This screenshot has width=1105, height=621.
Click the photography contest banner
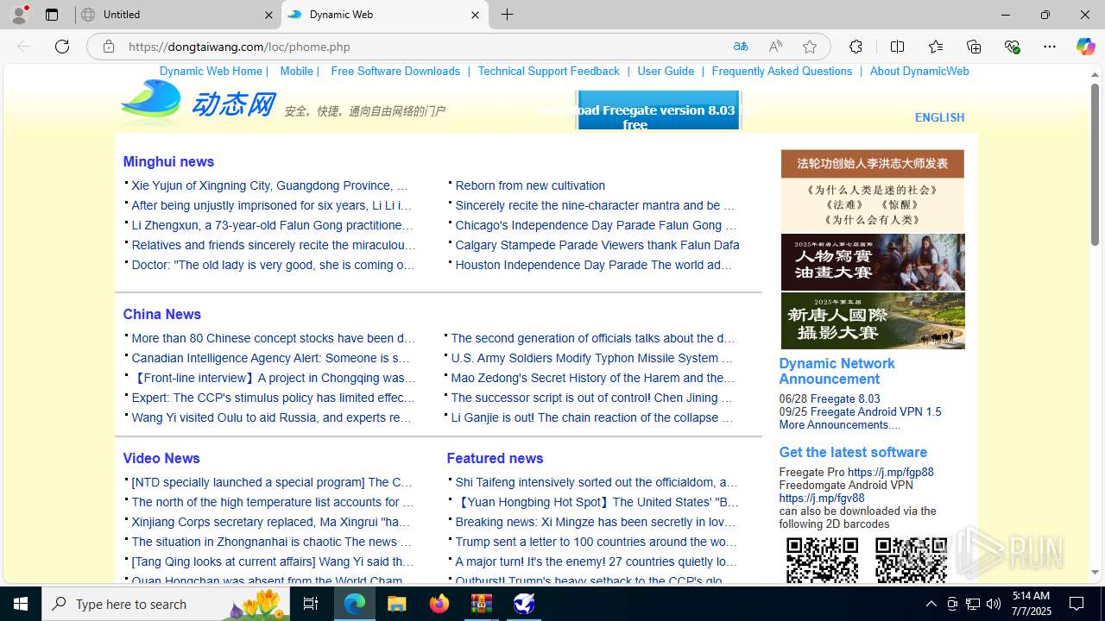pyautogui.click(x=873, y=321)
